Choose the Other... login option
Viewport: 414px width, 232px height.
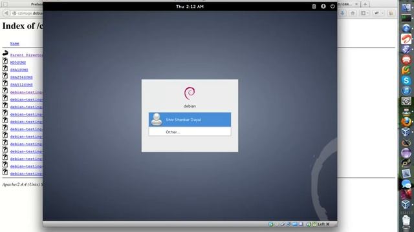click(x=190, y=131)
